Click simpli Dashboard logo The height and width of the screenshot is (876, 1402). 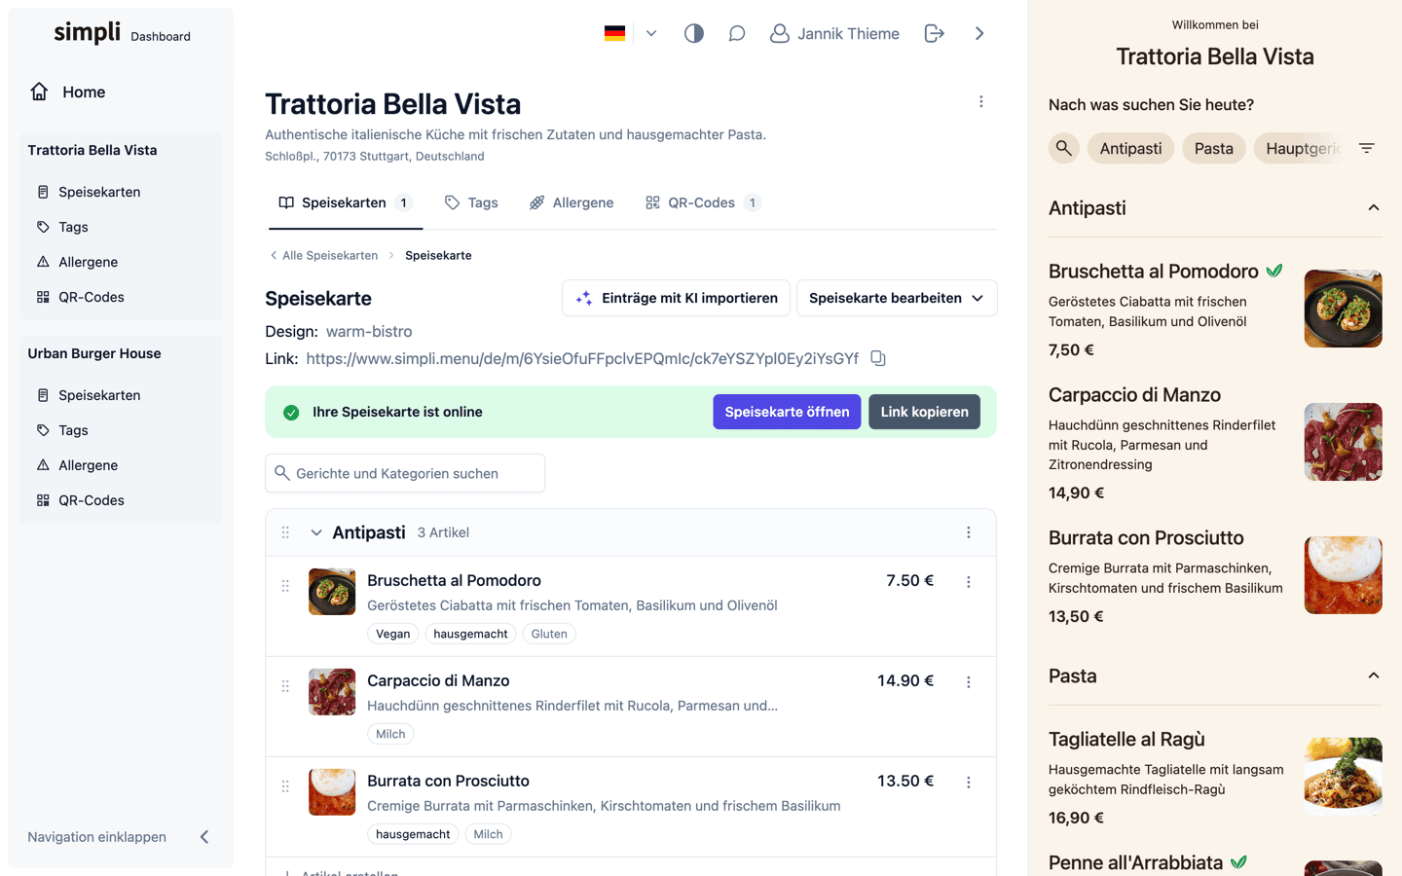(x=122, y=33)
